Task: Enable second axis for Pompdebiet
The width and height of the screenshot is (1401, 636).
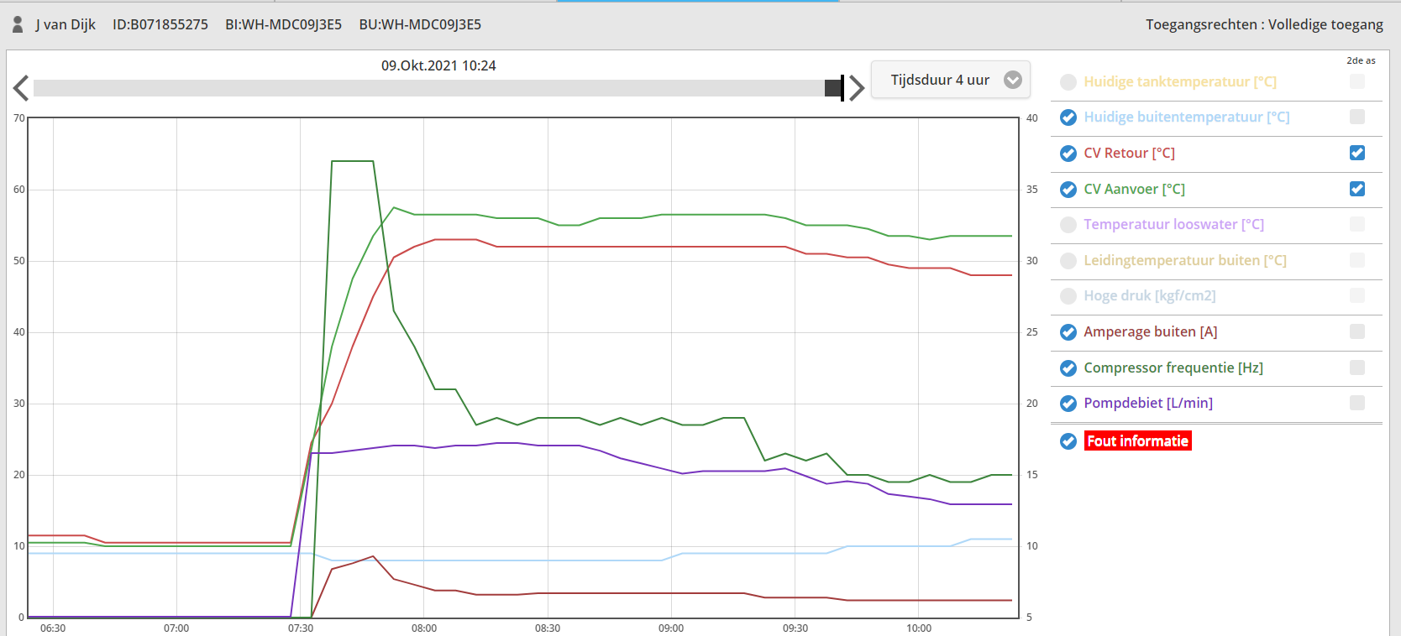Action: tap(1357, 403)
